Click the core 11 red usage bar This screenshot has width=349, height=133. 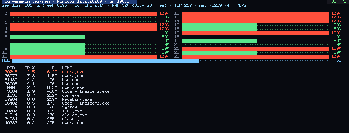[x=83, y=57]
